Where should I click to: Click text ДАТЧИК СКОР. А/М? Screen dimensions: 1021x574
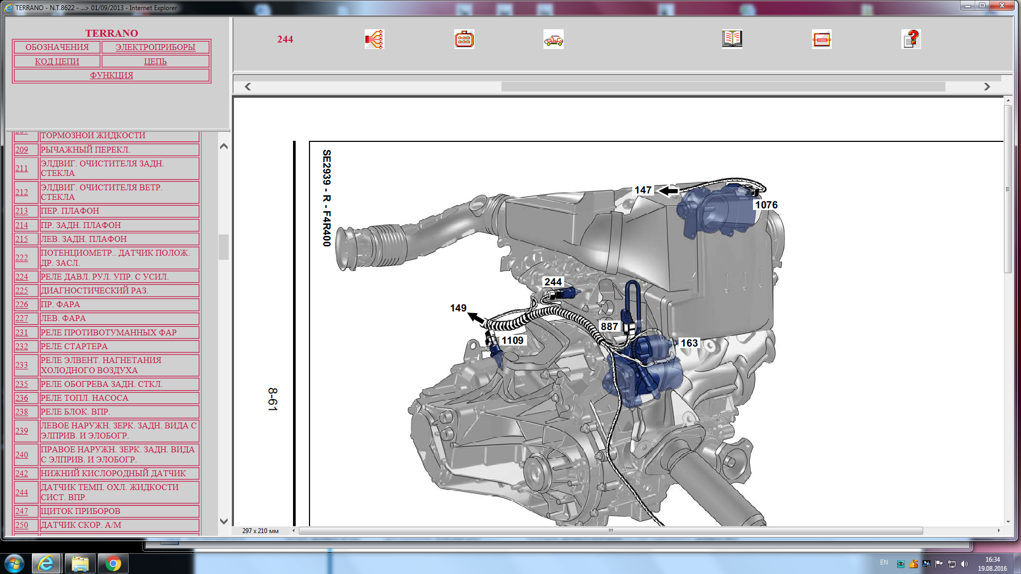[x=81, y=525]
